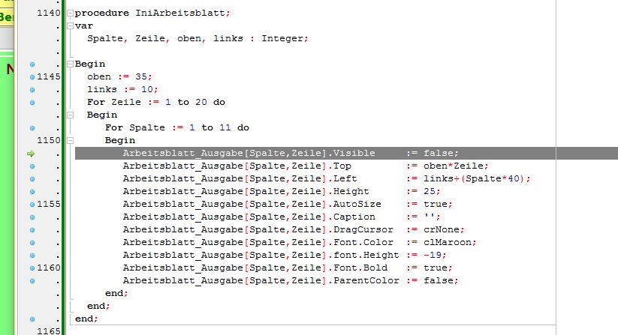
Task: Toggle breakpoint on the .ParentColor line
Action: pyautogui.click(x=32, y=280)
